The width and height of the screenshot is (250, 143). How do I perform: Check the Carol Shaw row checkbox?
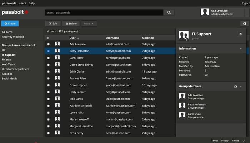point(48,58)
